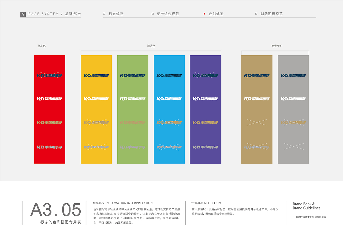
Task: Pick the gold logo on the red swatch
Action: point(50,122)
